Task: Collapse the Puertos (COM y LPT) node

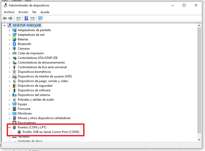Action: pyautogui.click(x=10, y=127)
